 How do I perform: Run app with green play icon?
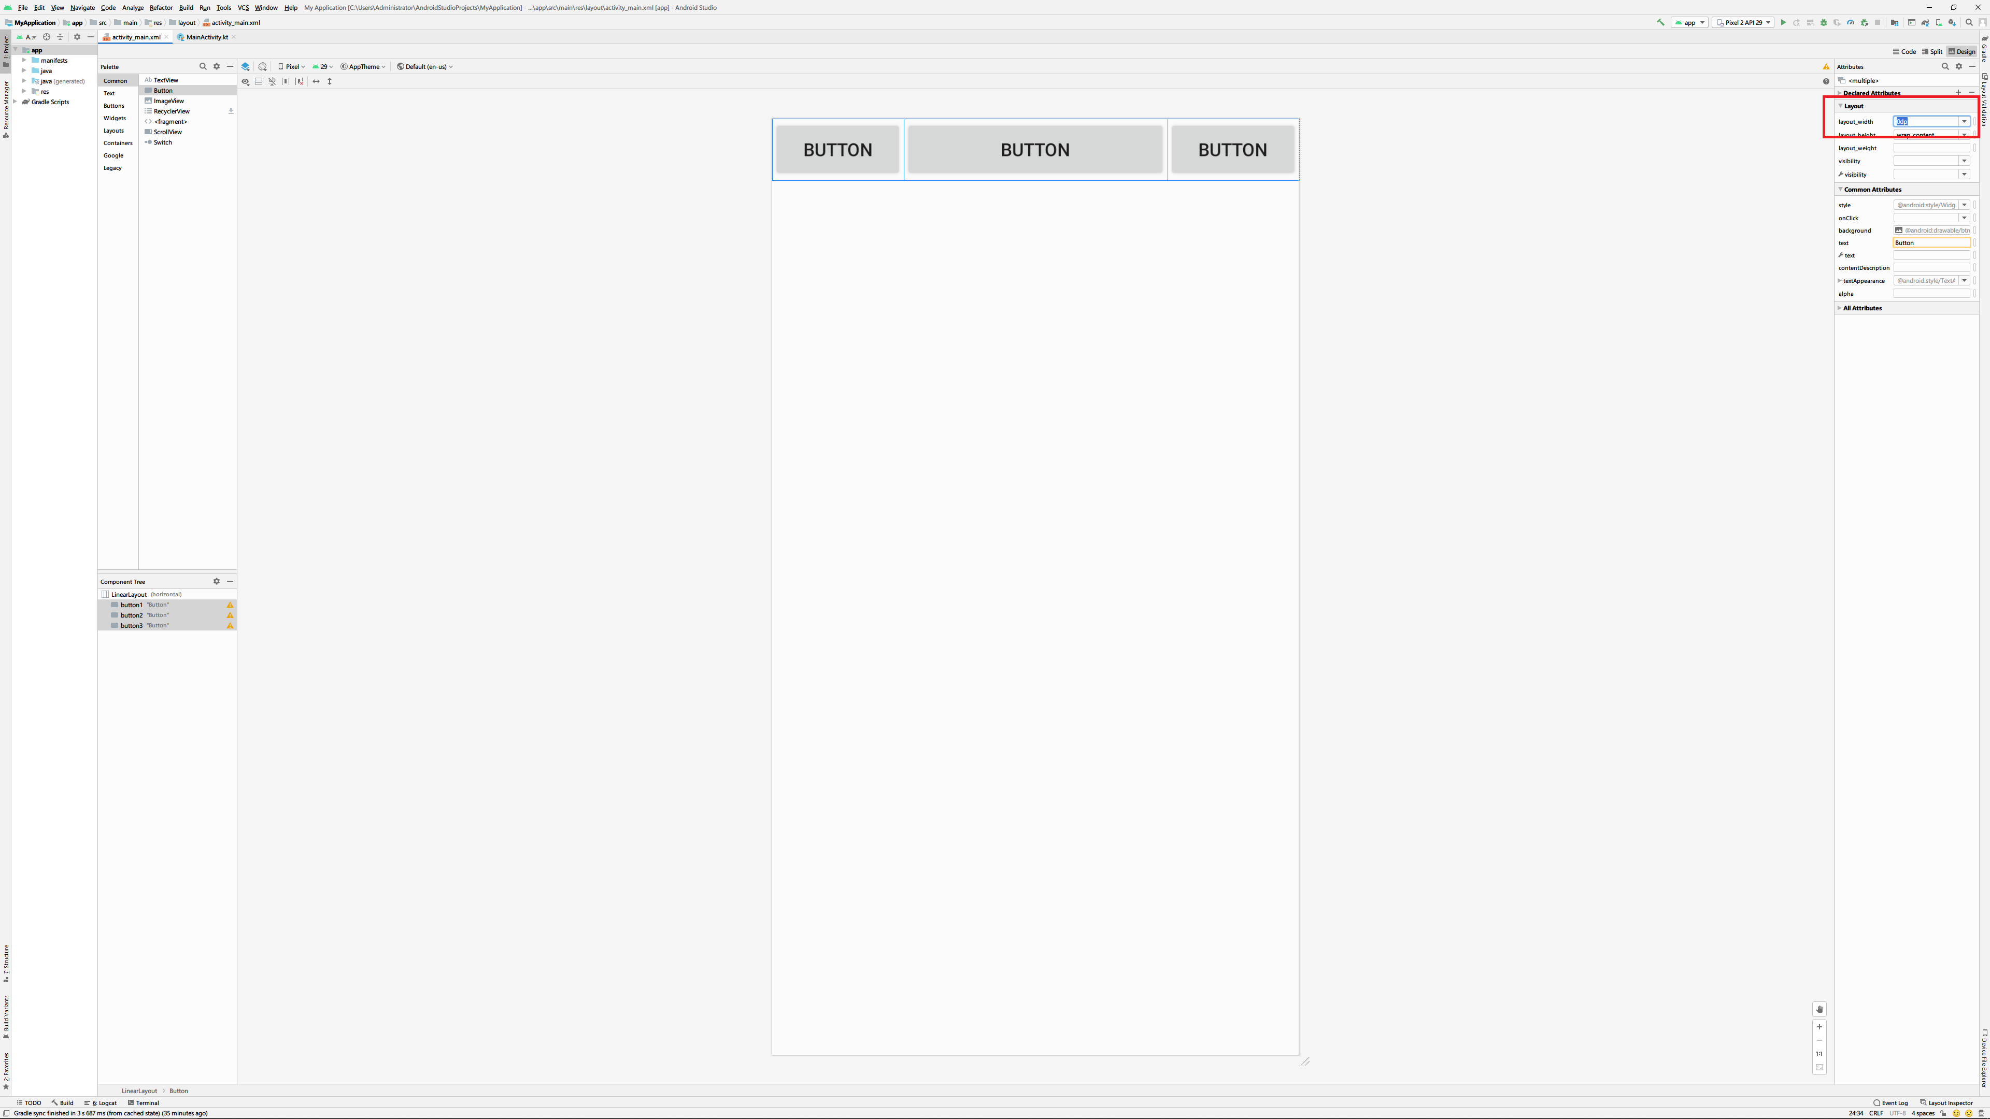pos(1784,22)
